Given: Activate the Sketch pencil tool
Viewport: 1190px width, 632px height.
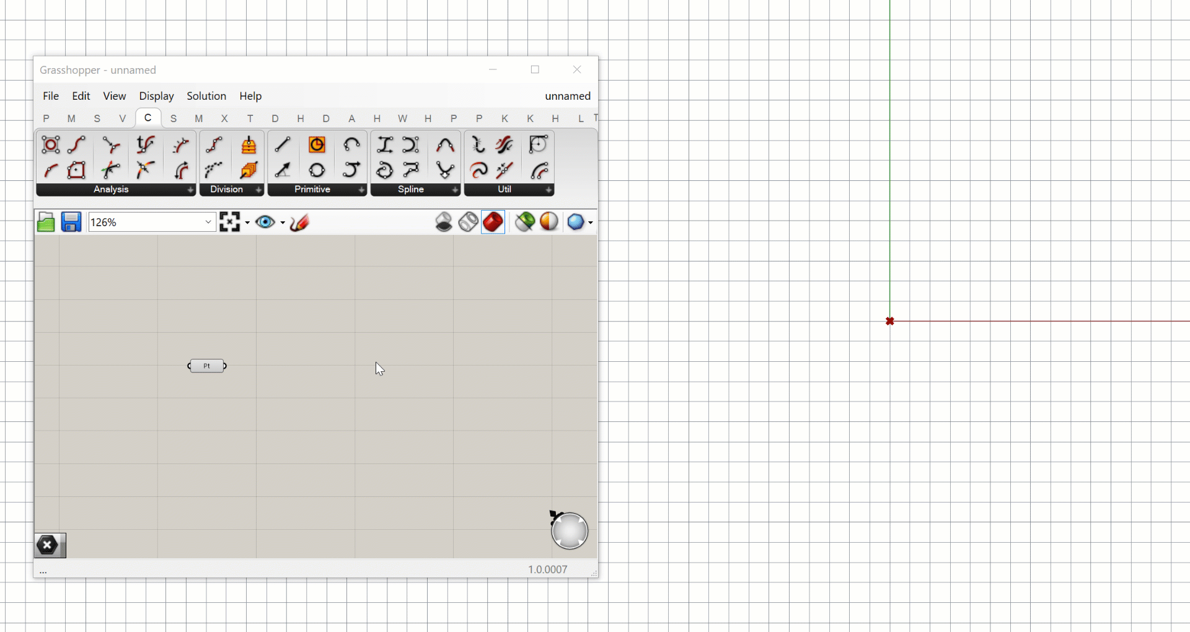Looking at the screenshot, I should (299, 222).
